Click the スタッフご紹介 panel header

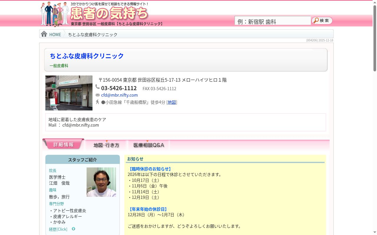click(x=82, y=160)
